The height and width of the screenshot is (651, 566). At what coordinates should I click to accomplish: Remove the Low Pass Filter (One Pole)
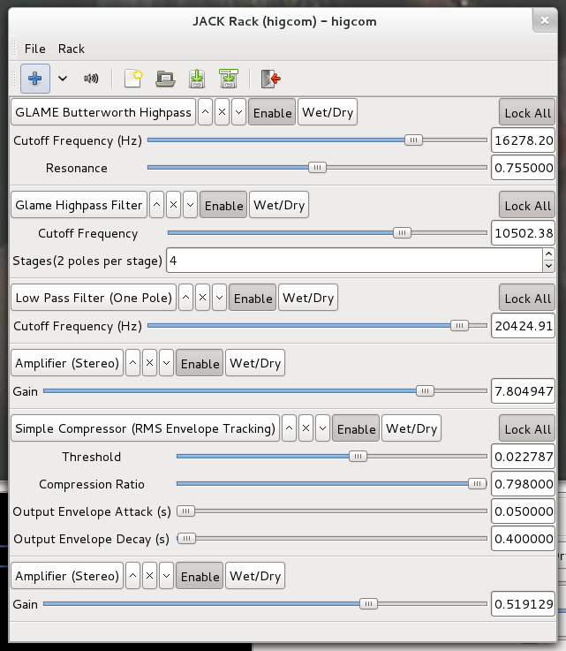[x=202, y=298]
